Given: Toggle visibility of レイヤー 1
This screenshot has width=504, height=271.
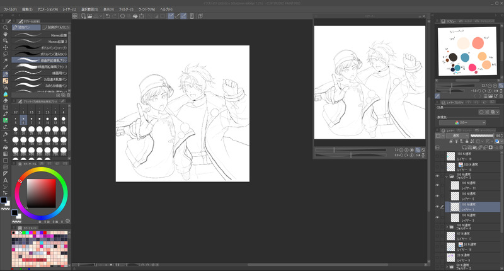Looking at the screenshot, I should coord(437,206).
